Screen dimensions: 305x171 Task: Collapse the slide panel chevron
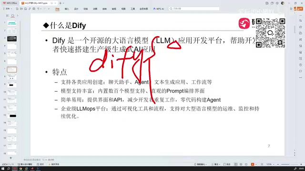tap(18, 16)
